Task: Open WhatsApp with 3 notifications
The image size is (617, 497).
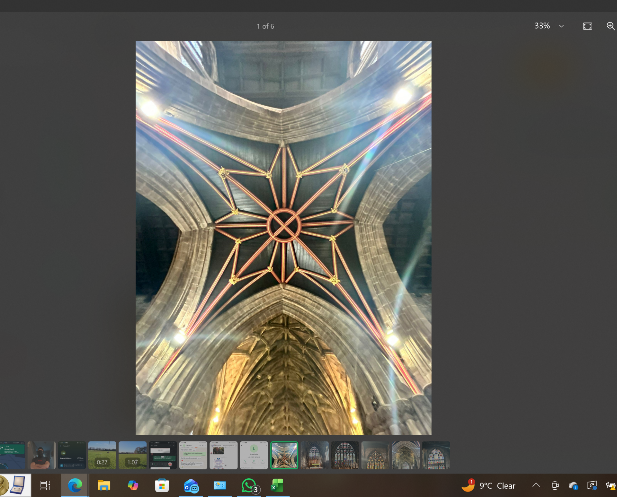Action: point(249,485)
